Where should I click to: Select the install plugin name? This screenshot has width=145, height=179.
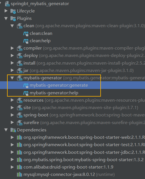coord(29,63)
